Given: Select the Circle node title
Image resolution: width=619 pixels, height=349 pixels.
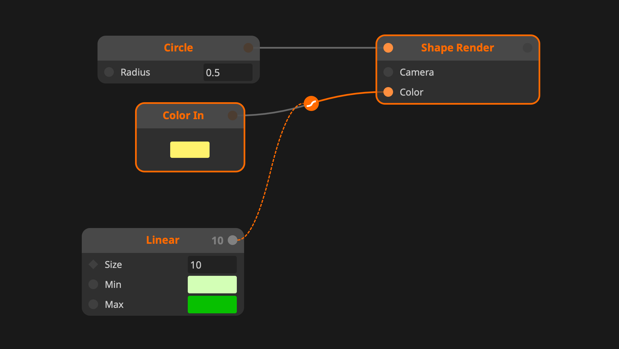Looking at the screenshot, I should pyautogui.click(x=178, y=48).
